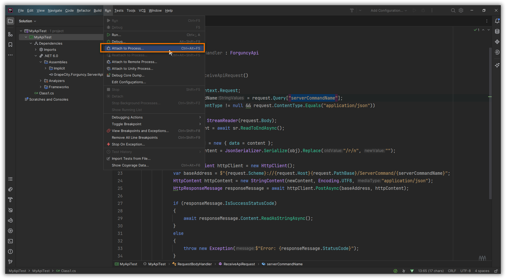
Task: Click the CRLF line separator indicator
Action: (x=452, y=271)
